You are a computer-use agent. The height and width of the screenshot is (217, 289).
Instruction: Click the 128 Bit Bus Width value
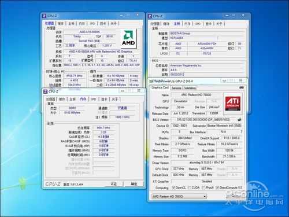tap(229, 150)
